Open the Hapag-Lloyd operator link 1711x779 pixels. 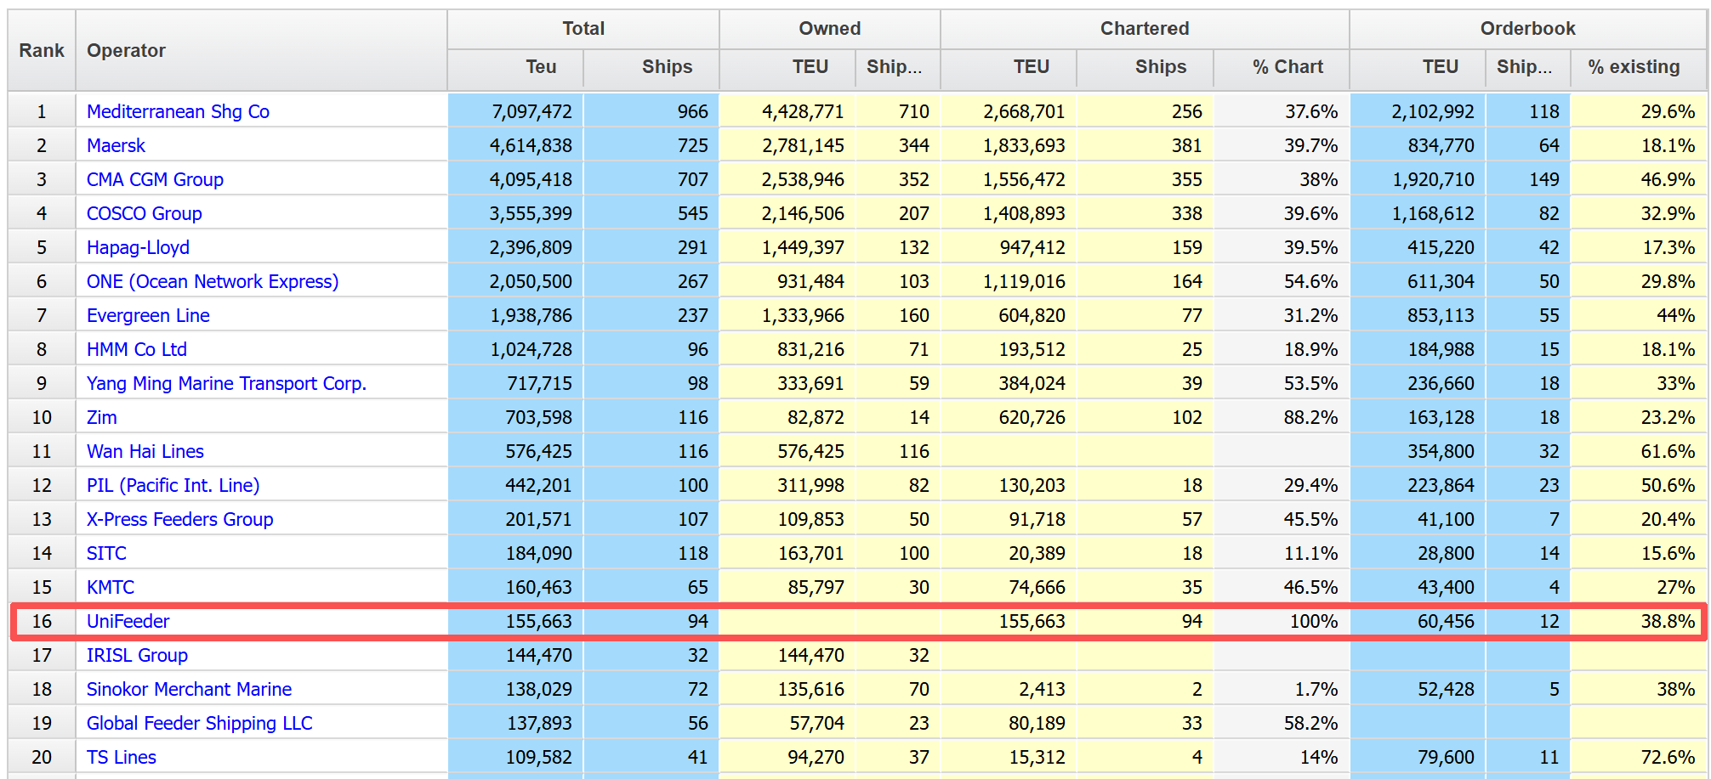tap(138, 247)
